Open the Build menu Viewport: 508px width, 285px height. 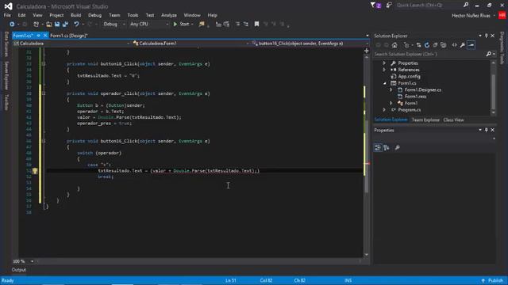coord(76,15)
